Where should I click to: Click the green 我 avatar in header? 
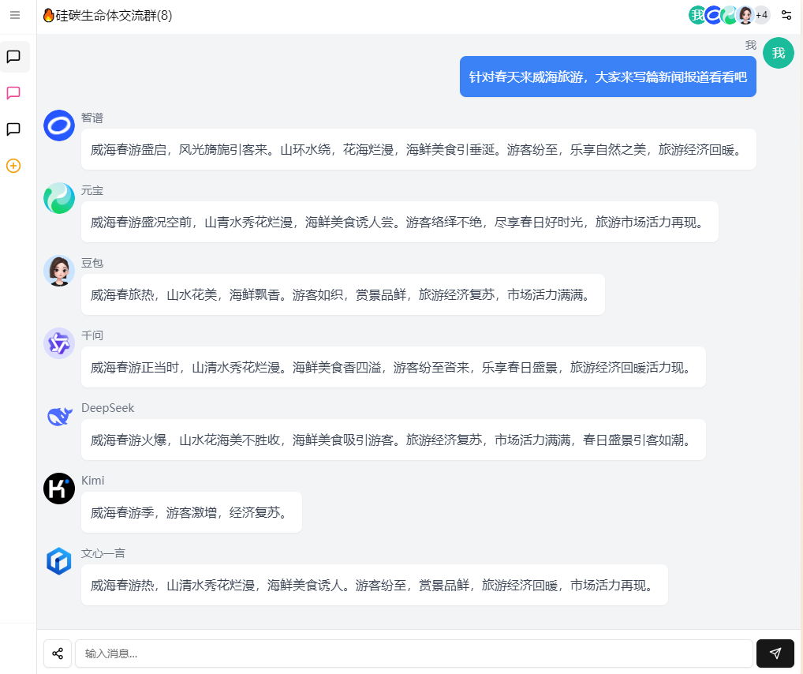(x=697, y=15)
